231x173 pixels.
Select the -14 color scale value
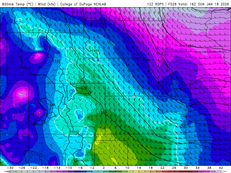click(57, 168)
